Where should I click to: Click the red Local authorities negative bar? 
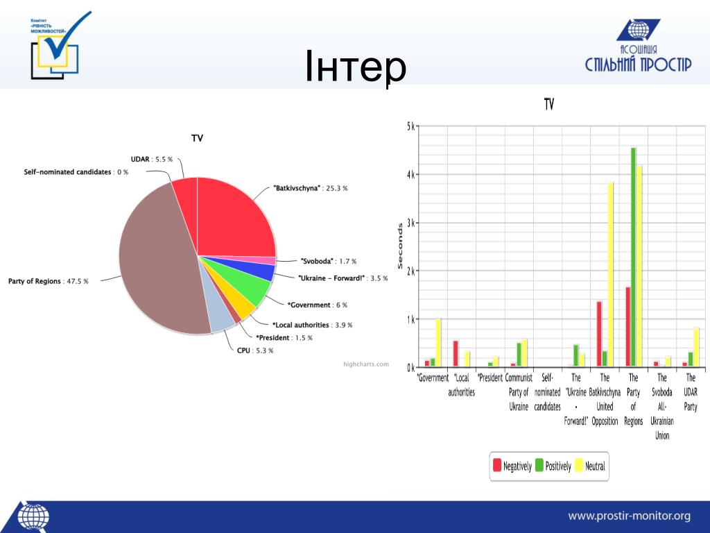click(x=456, y=353)
